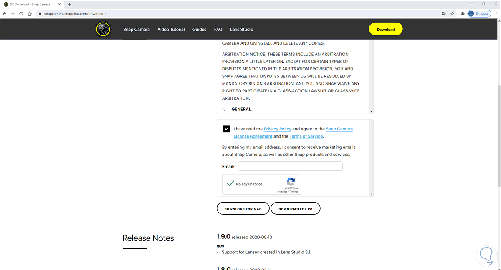Screen dimensions: 501x270
Task: Bookmark this page with the star icon
Action: [x=453, y=13]
